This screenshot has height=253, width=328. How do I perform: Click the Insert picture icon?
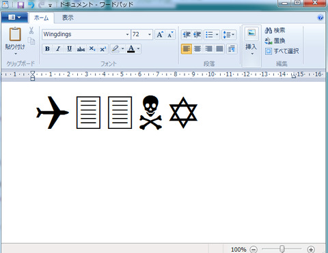(x=251, y=33)
